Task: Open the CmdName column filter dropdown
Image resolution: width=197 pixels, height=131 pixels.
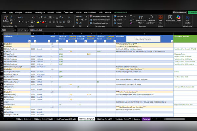Action: [x=29, y=41]
